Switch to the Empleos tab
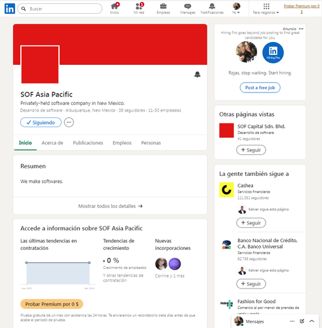This screenshot has width=322, height=328. click(x=122, y=143)
